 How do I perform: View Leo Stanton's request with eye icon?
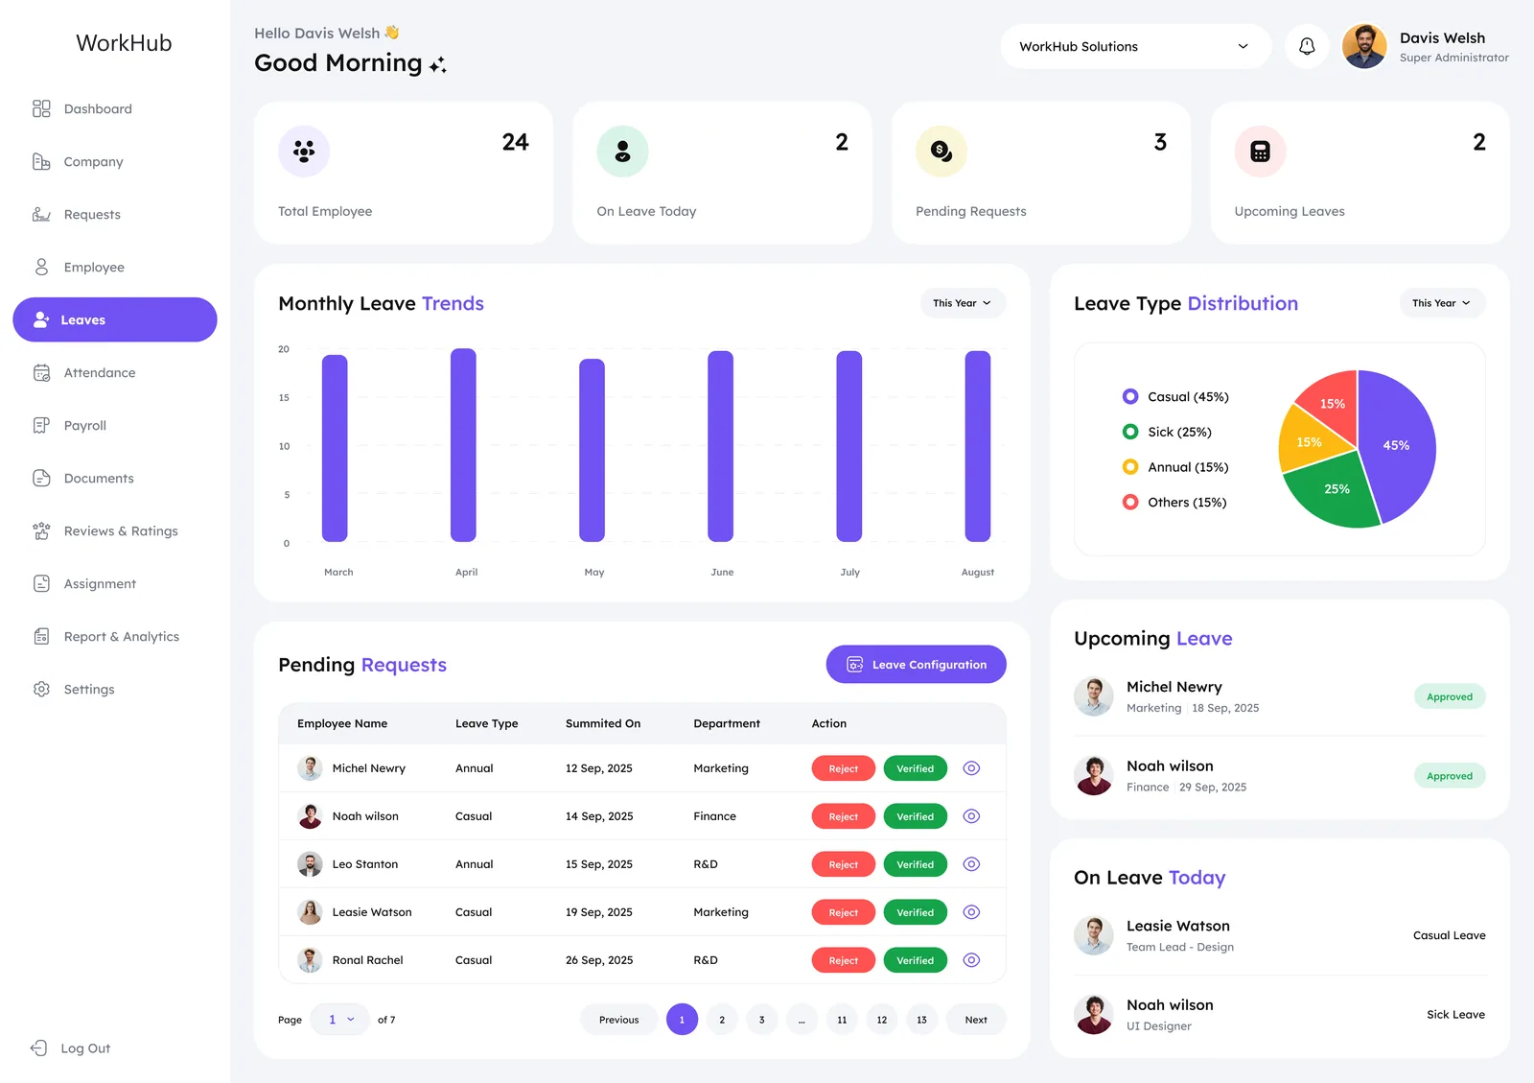click(971, 864)
